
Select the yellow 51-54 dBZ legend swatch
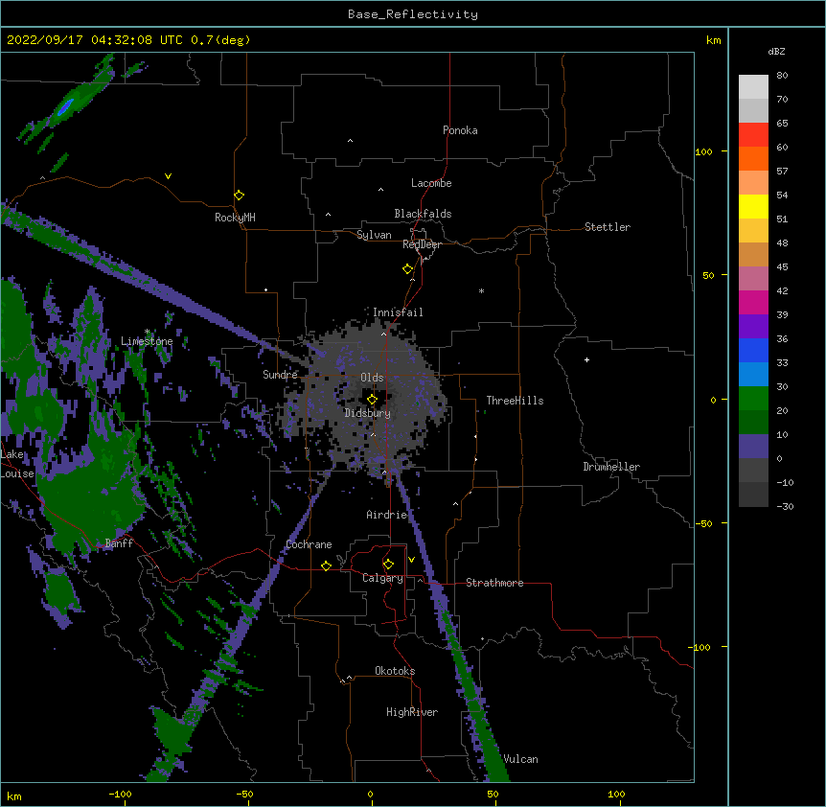[x=753, y=206]
